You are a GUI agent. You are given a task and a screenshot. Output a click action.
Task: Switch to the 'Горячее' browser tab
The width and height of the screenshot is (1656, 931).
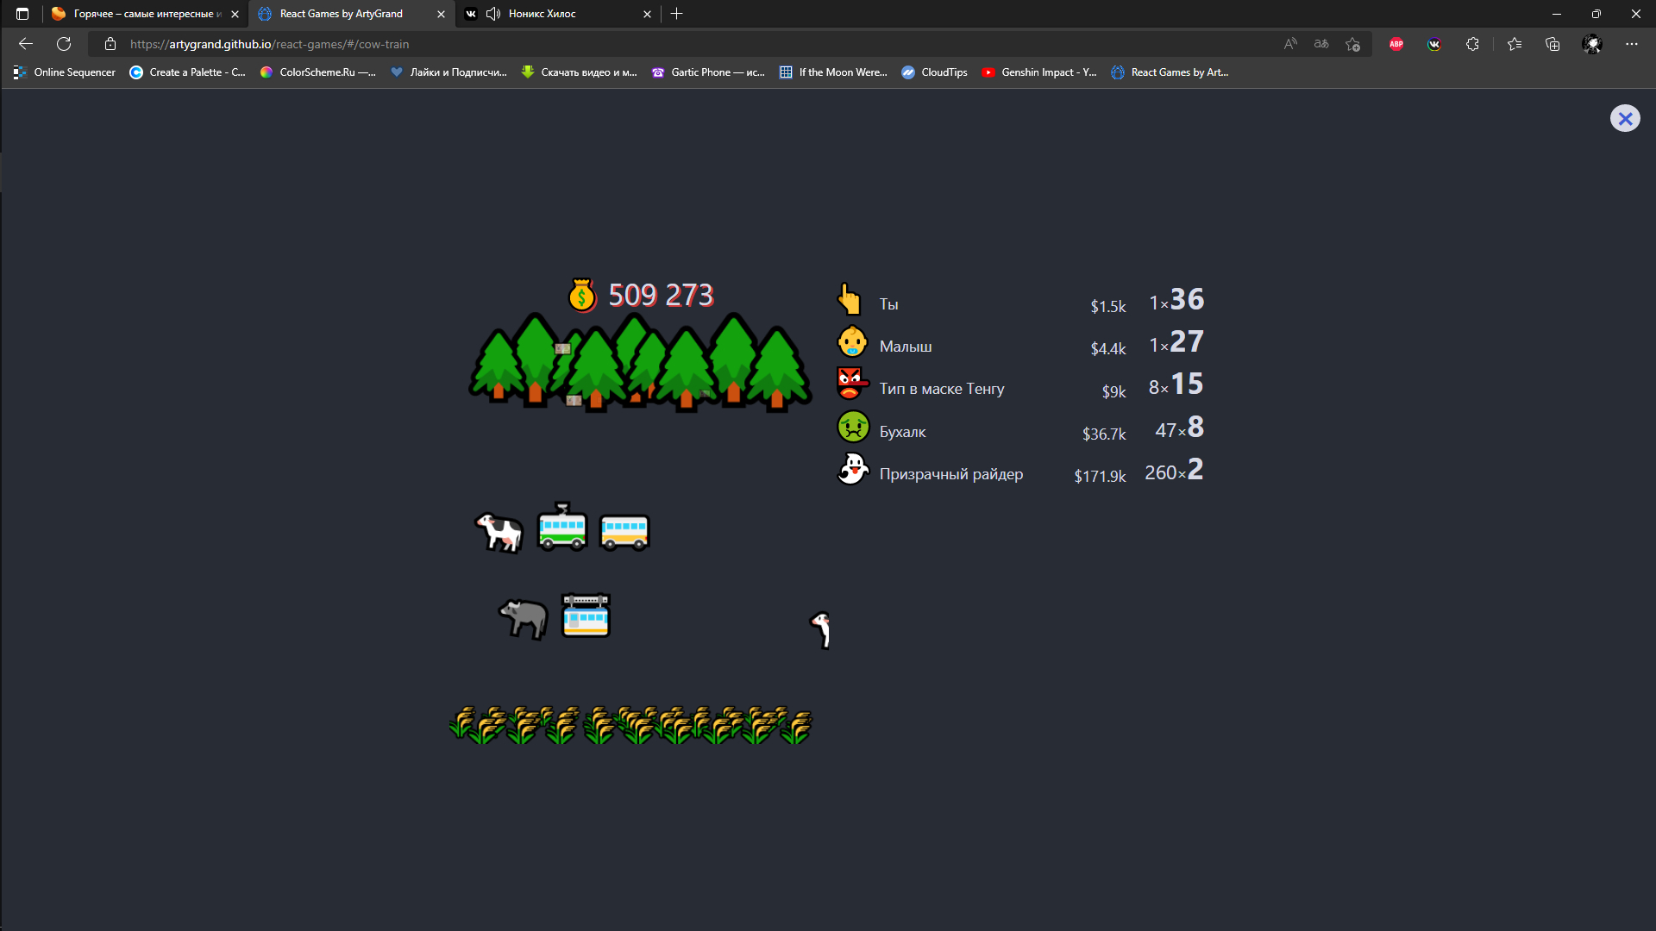click(144, 14)
